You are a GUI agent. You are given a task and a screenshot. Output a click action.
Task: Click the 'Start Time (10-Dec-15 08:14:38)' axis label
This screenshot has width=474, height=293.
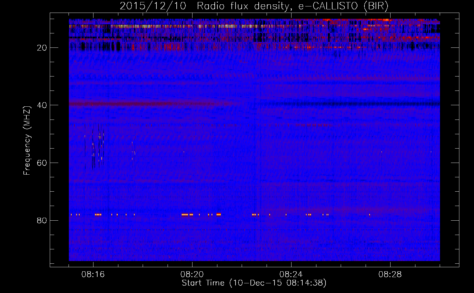click(x=254, y=283)
